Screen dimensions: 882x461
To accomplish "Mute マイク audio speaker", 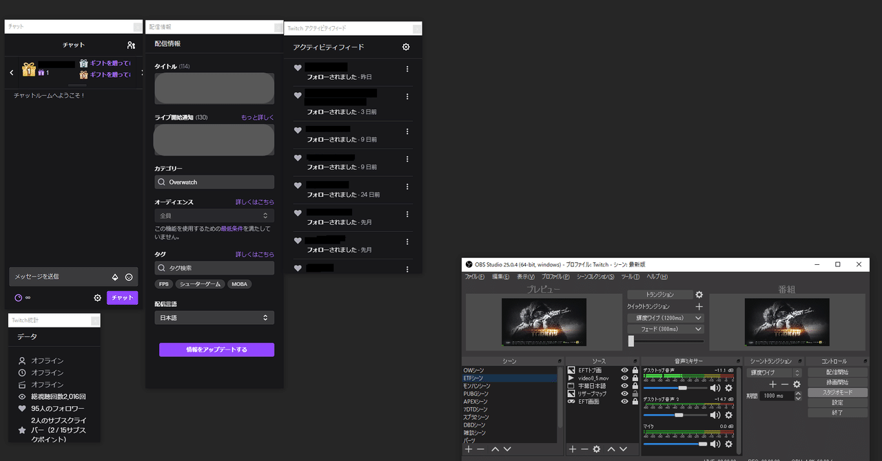I will click(715, 444).
